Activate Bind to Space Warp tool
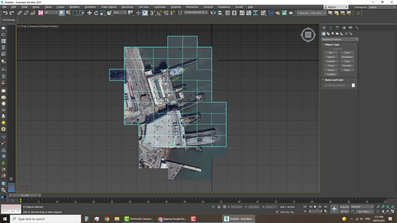 coord(33,13)
